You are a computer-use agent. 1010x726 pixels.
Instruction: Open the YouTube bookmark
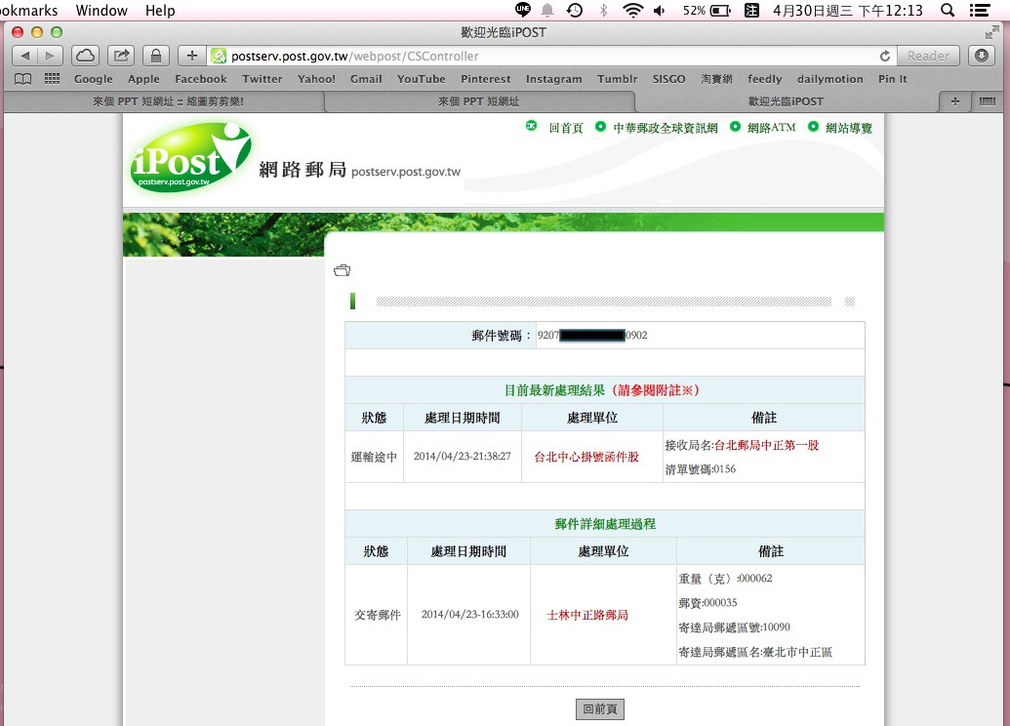(x=422, y=79)
